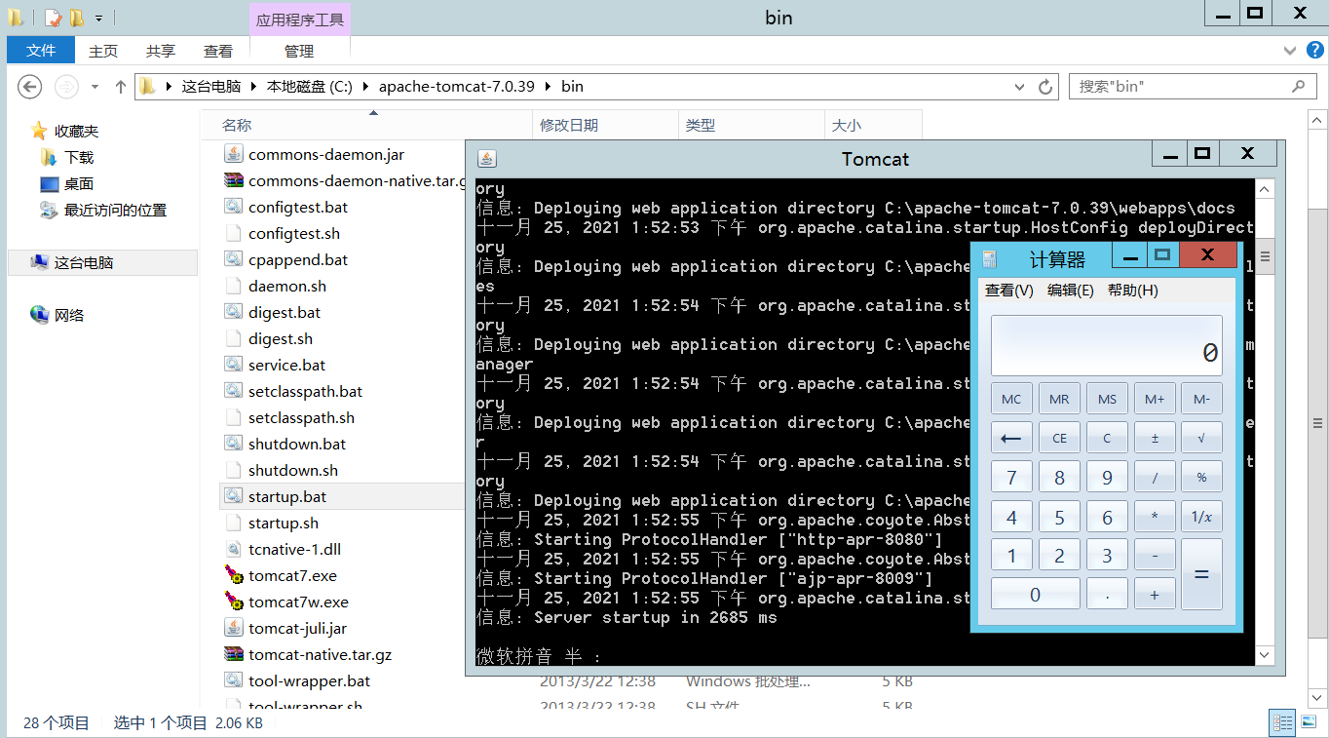Screen dimensions: 1329x738
Task: Select 下载 in the favorites pane
Action: click(79, 157)
